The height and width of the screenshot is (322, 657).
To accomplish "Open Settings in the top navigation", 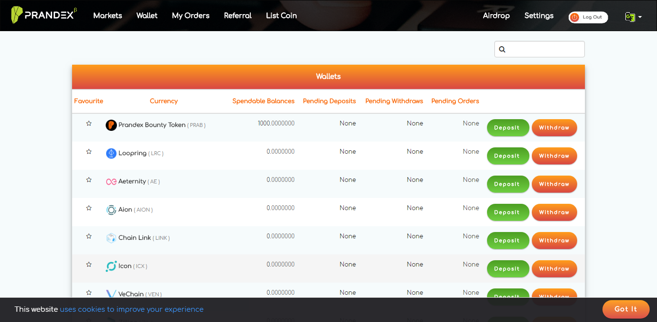I will (539, 16).
